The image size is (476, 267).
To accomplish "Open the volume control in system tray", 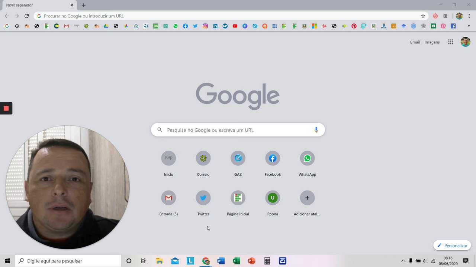I will (x=425, y=261).
